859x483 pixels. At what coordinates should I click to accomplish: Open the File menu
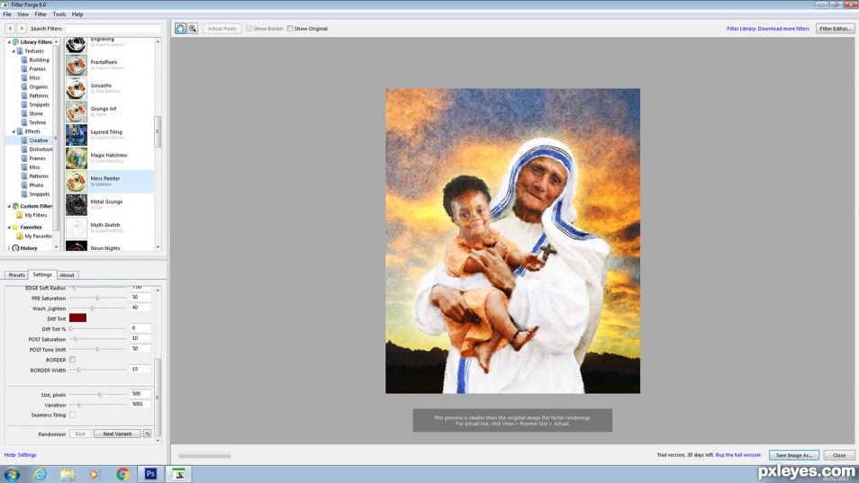pos(7,14)
